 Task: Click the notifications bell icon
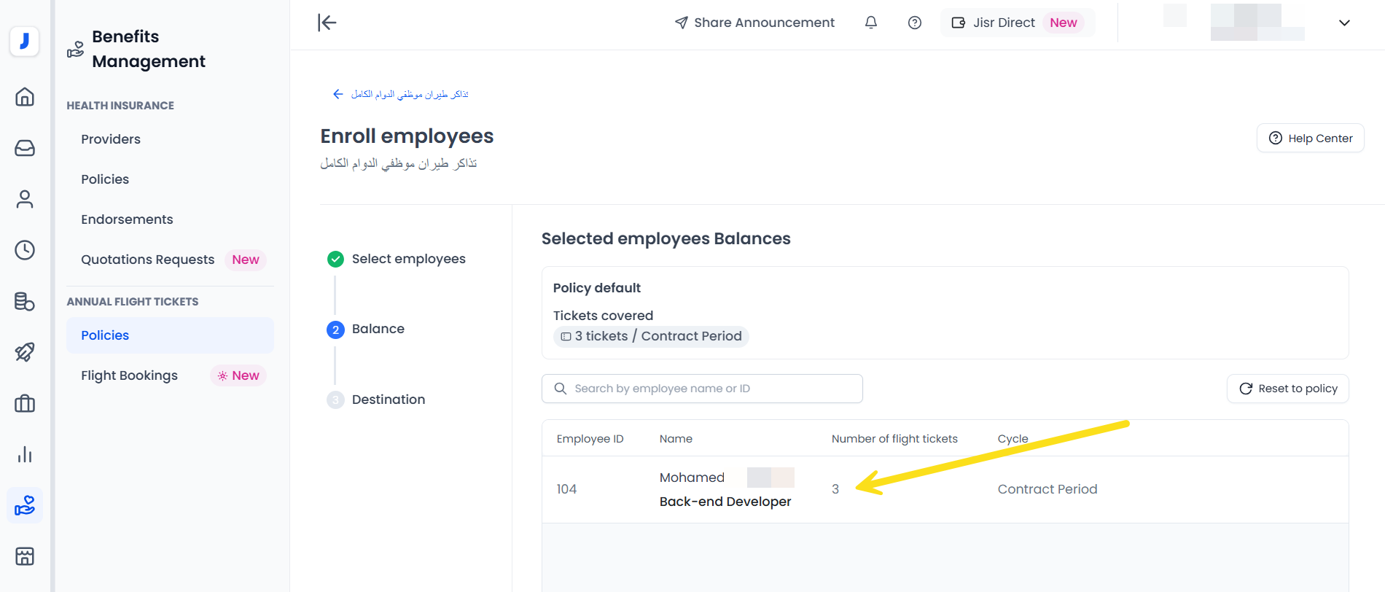870,23
